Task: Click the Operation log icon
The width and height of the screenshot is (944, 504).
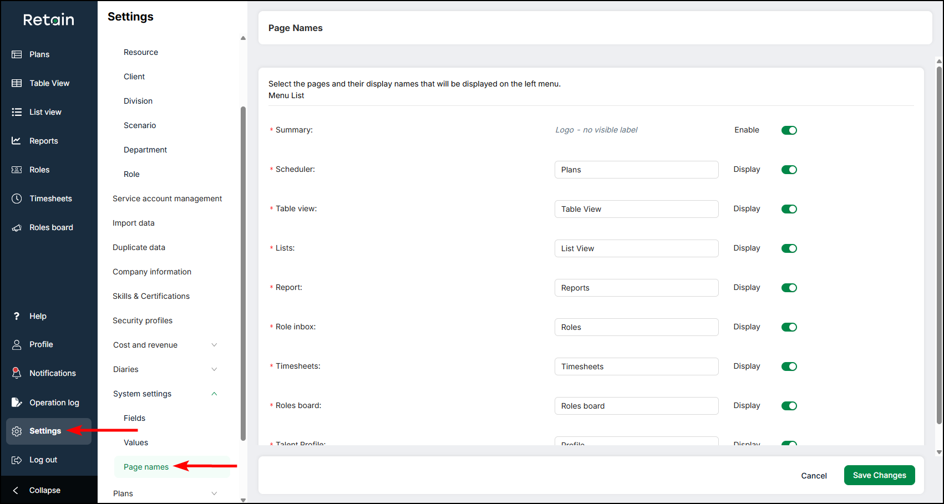Action: point(17,403)
